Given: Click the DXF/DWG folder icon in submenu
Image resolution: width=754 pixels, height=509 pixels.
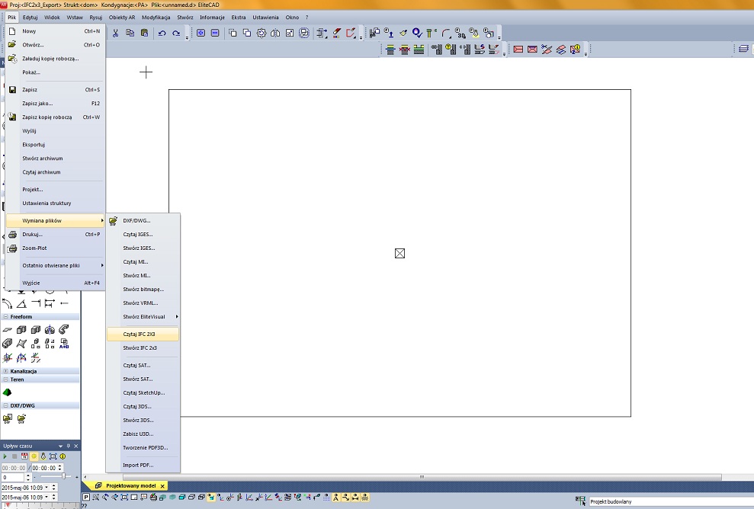Looking at the screenshot, I should click(x=113, y=221).
